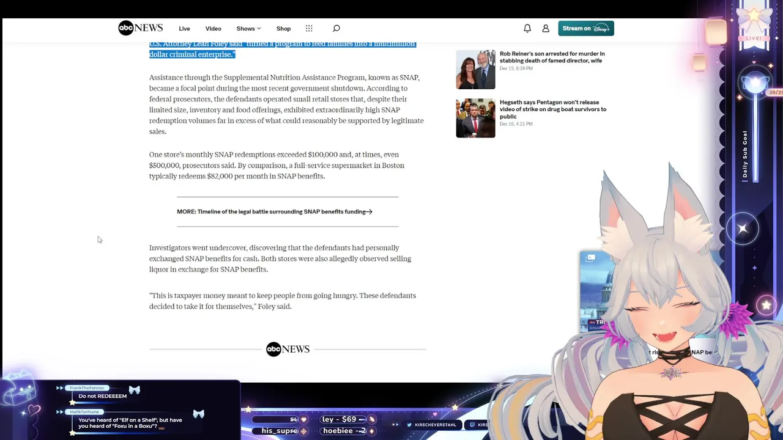
Task: Open the Video menu item
Action: click(213, 29)
